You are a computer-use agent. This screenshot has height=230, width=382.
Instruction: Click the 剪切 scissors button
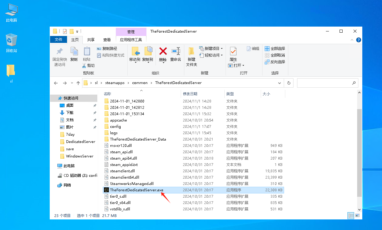coord(88,66)
